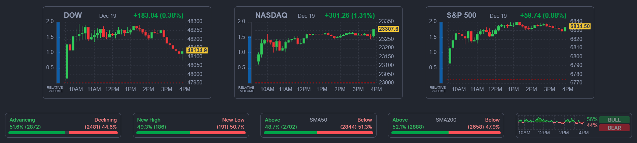Select the BULL button
This screenshot has height=143, width=637.
pyautogui.click(x=614, y=120)
